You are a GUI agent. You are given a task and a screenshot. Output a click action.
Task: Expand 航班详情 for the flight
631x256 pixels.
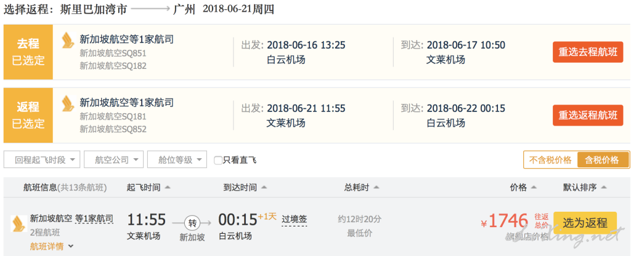coord(52,246)
